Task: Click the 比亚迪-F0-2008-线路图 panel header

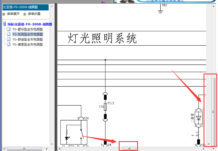Action: [25, 7]
